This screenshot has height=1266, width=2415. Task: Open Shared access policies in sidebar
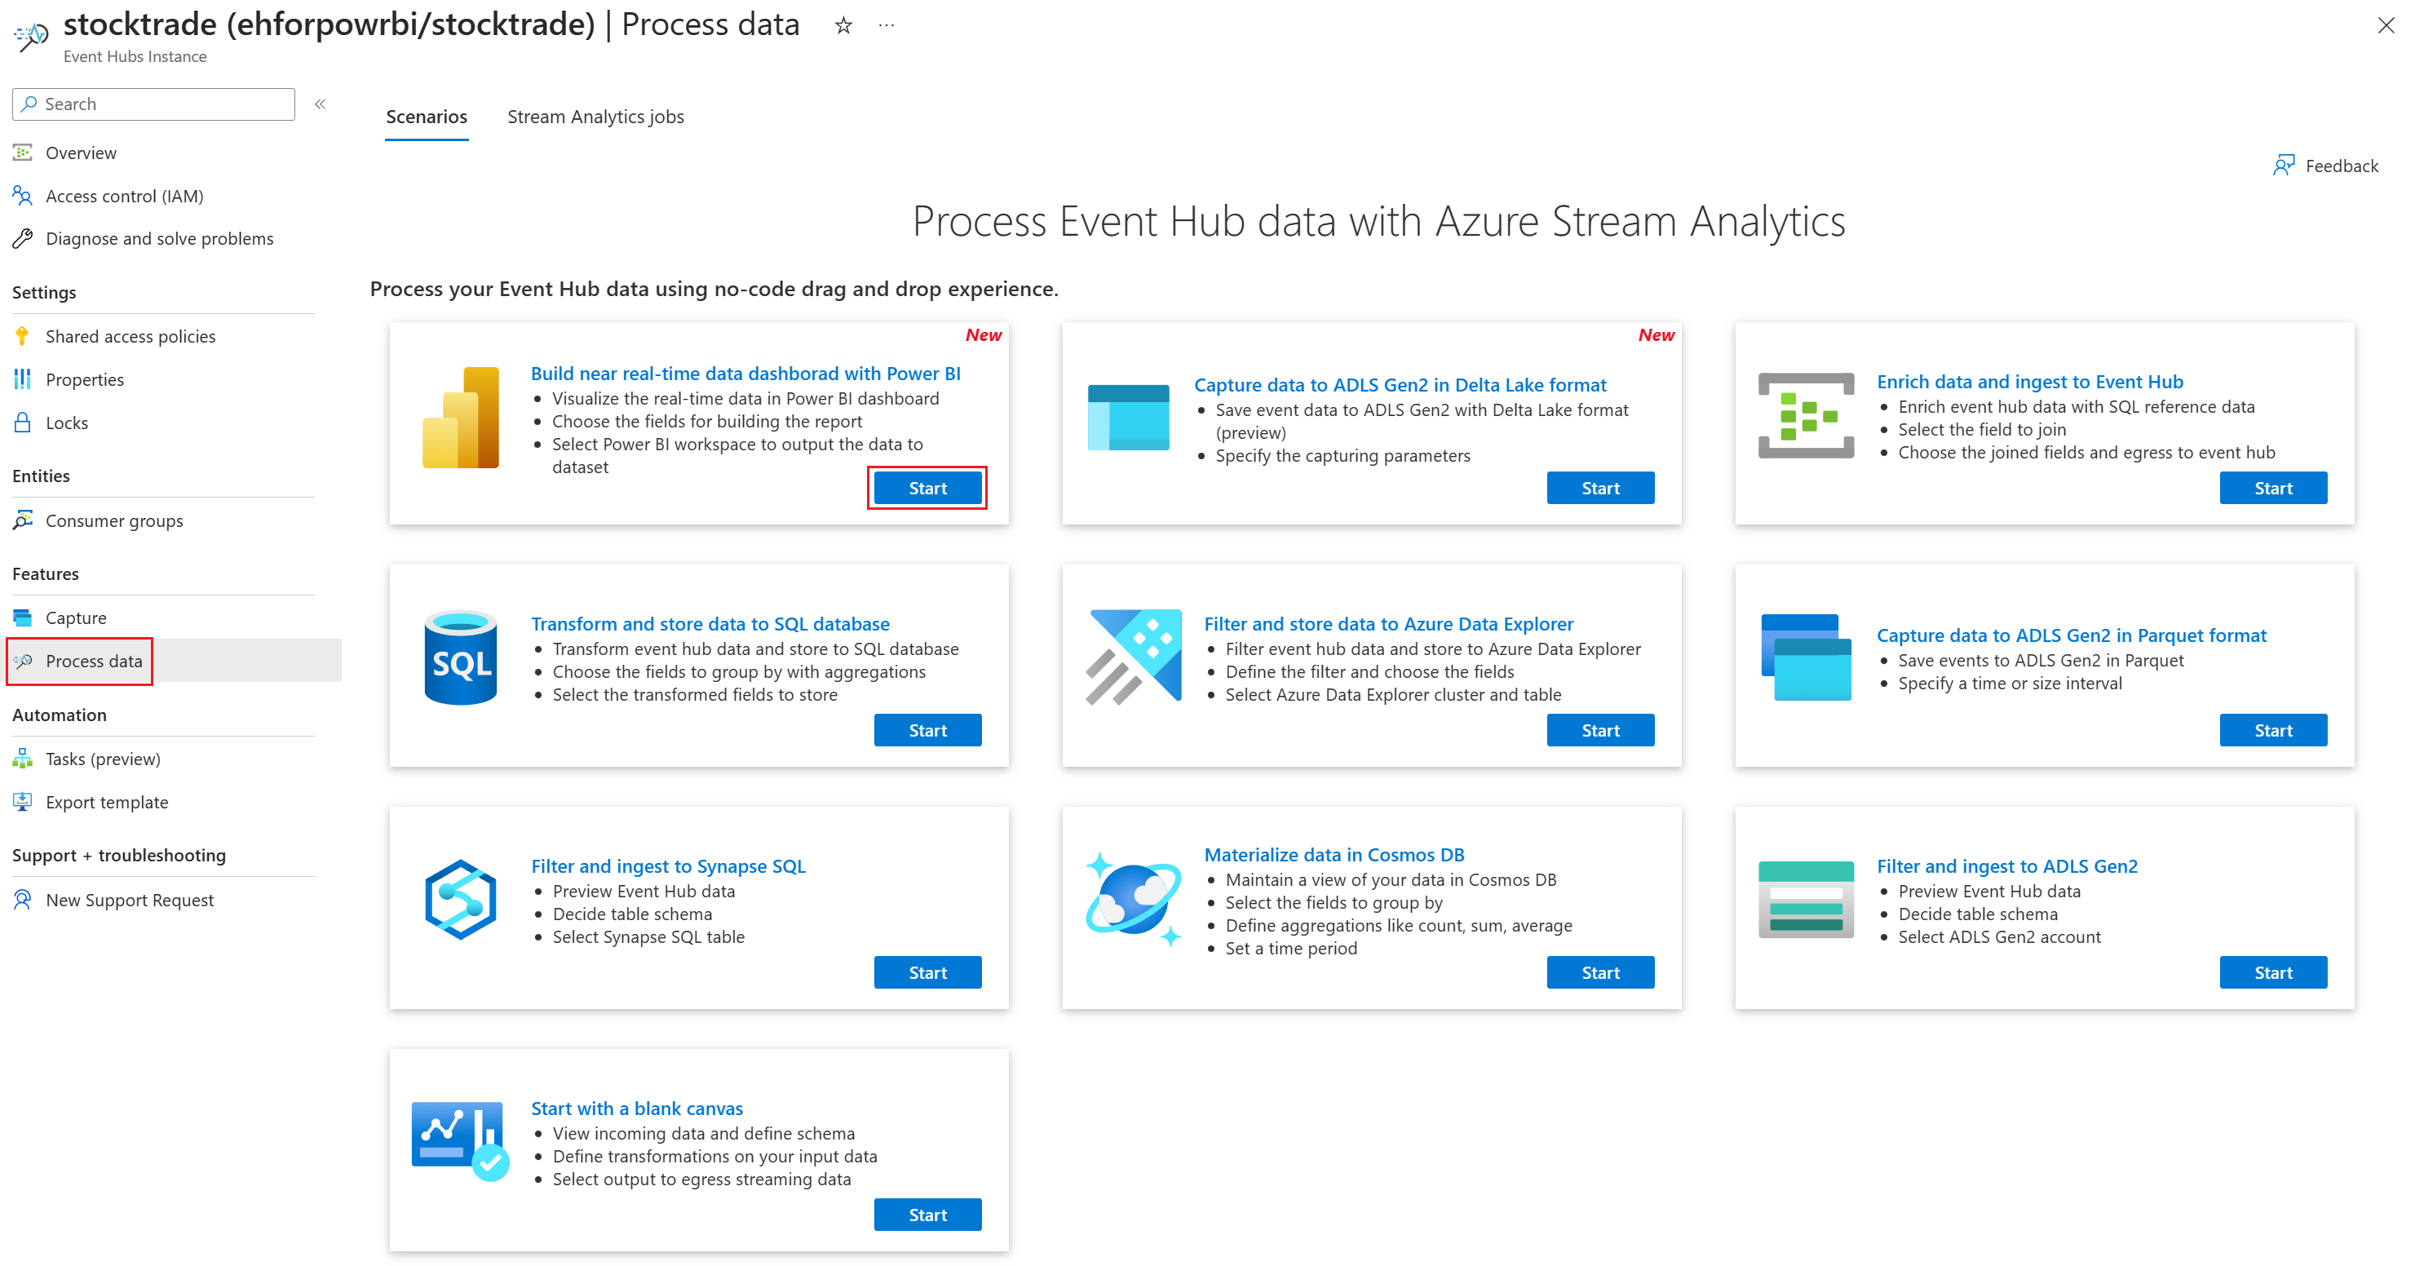[130, 337]
